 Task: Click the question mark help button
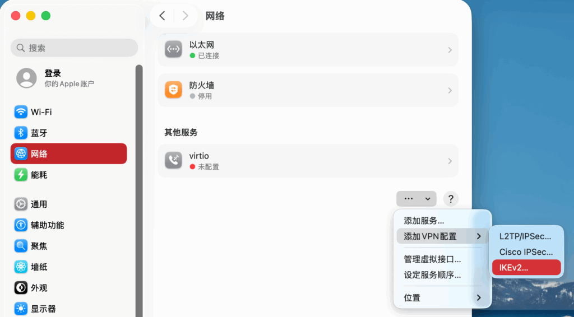click(x=451, y=198)
